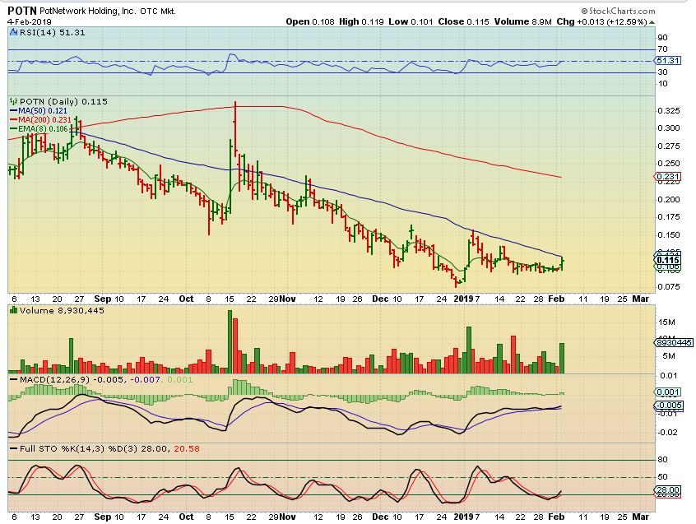Image resolution: width=696 pixels, height=524 pixels.
Task: Click the Chg +0.013 (+12.59%) value
Action: 602,21
